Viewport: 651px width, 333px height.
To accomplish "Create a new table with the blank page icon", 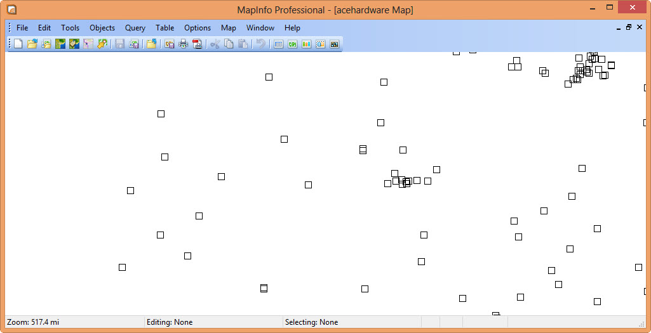I will point(18,44).
